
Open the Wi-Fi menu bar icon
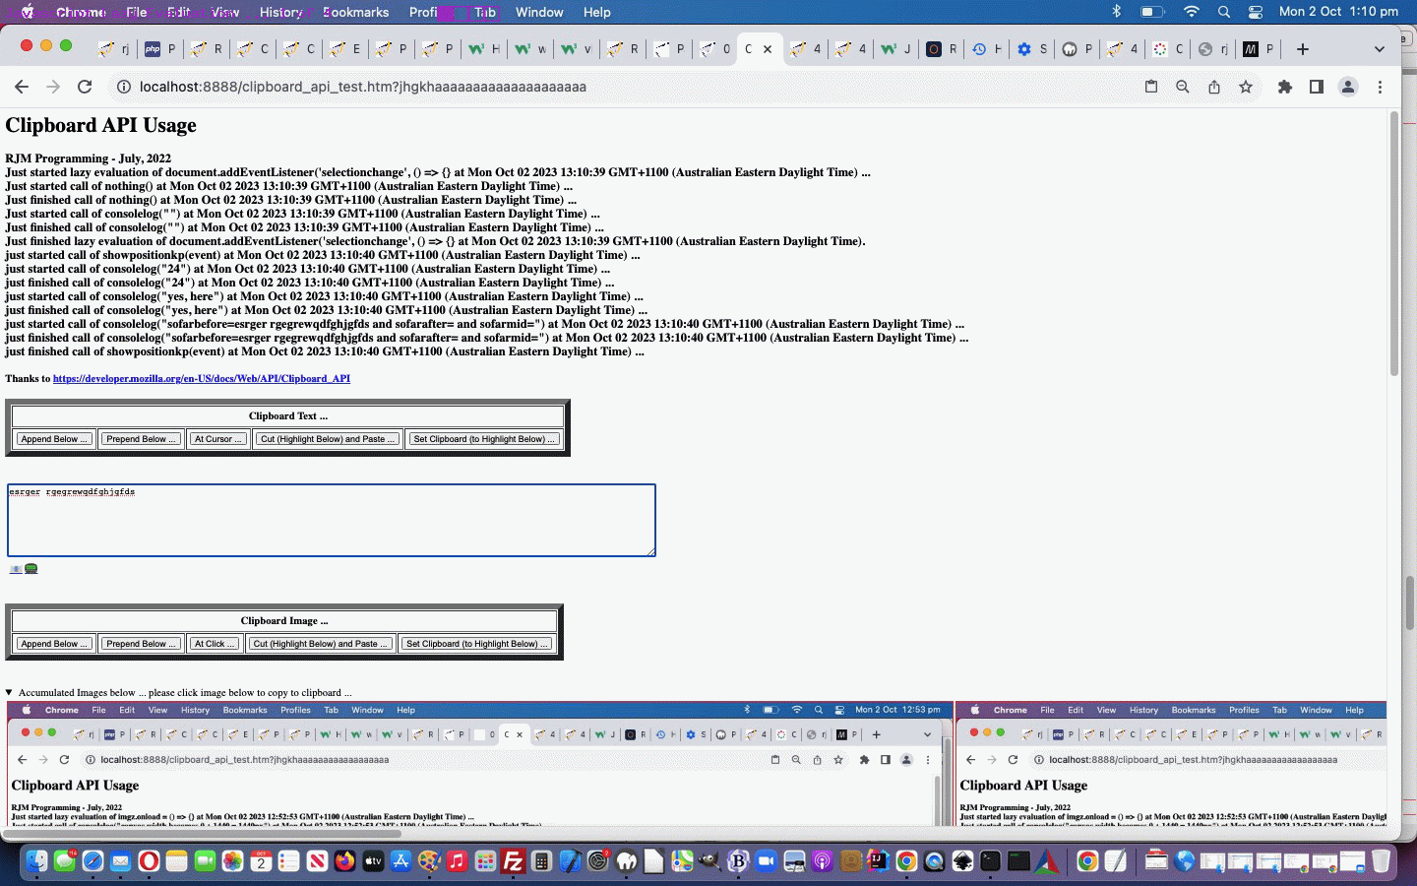click(x=1191, y=12)
